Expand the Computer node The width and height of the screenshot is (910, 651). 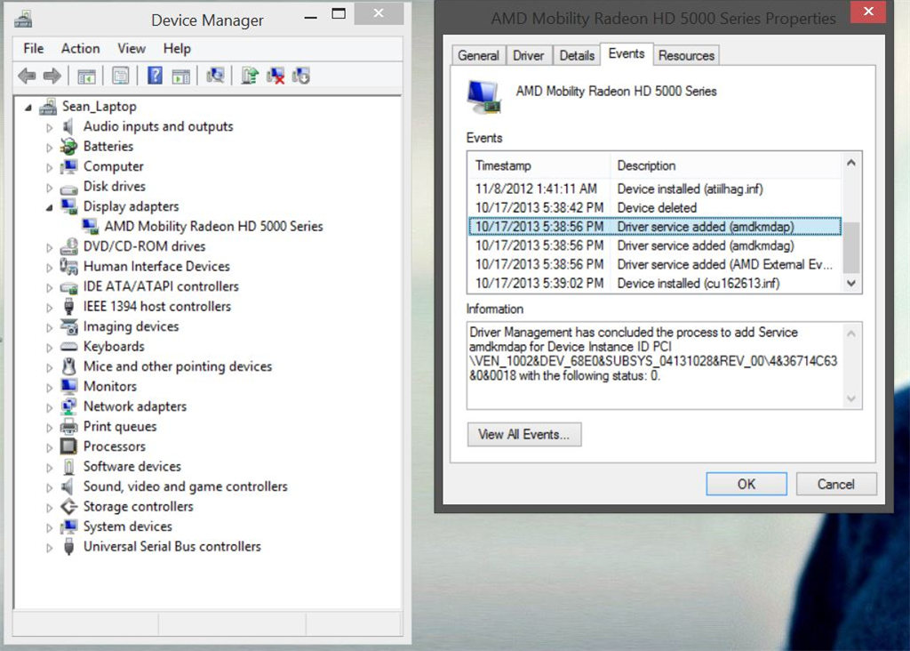click(x=50, y=168)
